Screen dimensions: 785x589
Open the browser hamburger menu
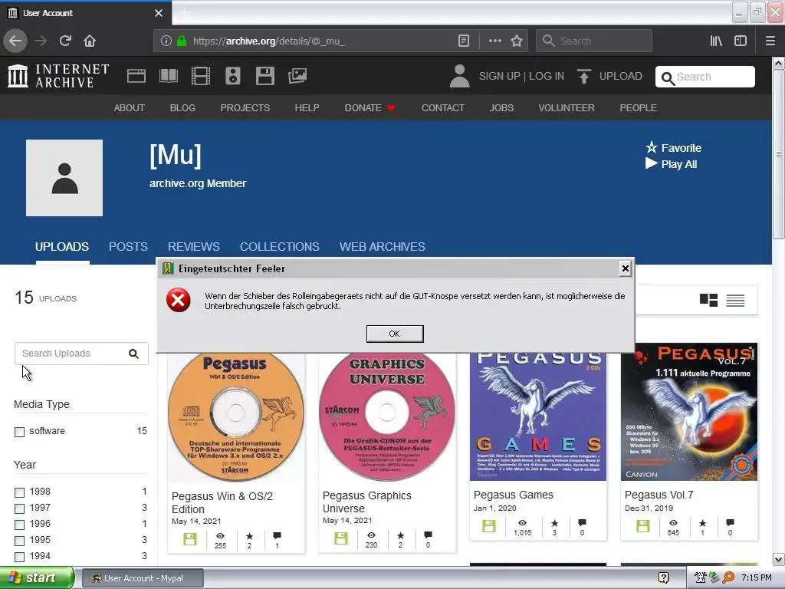coord(770,41)
